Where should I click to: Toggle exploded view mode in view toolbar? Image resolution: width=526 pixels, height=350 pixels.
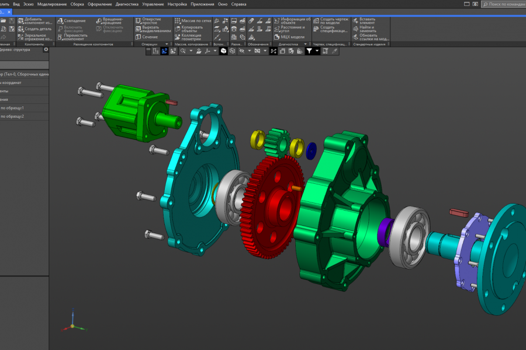pyautogui.click(x=274, y=51)
